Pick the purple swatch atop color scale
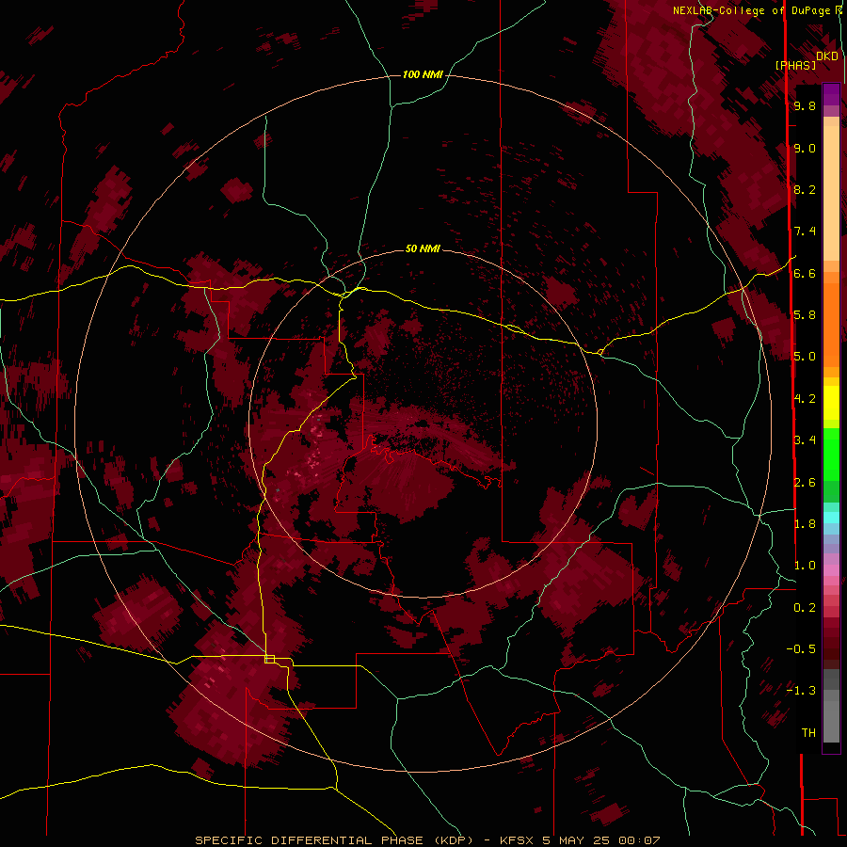Image resolution: width=847 pixels, height=847 pixels. point(831,94)
